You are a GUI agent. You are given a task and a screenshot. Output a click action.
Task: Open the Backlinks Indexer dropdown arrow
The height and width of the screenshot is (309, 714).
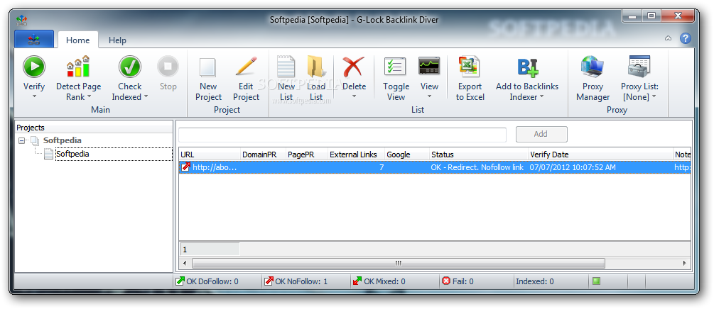[x=542, y=97]
